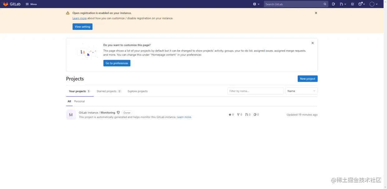Open the To-Do list icon
The height and width of the screenshot is (189, 387).
(353, 4)
